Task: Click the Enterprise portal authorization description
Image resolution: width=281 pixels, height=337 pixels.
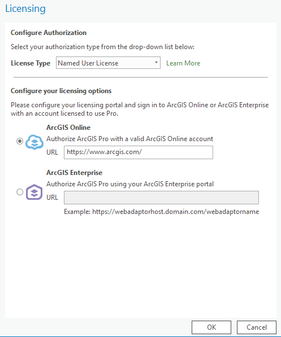Action: click(x=130, y=184)
